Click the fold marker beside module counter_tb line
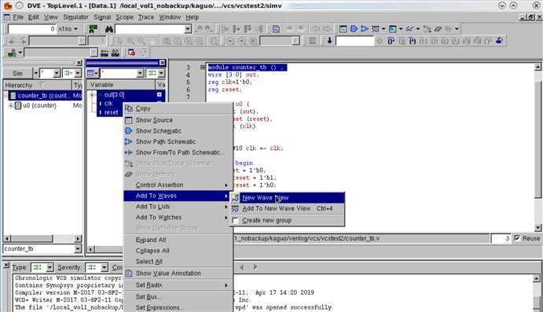 (x=203, y=67)
